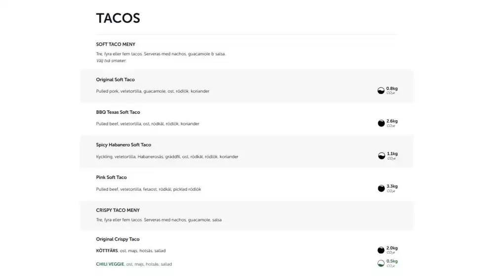Click the 0.8kg CO2e label
Image resolution: width=488 pixels, height=276 pixels.
(392, 89)
